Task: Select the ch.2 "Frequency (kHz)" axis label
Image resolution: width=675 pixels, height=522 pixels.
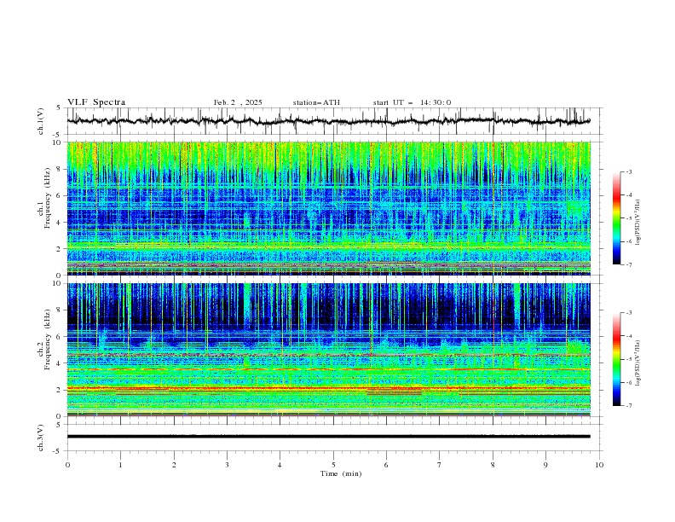Action: [x=48, y=339]
